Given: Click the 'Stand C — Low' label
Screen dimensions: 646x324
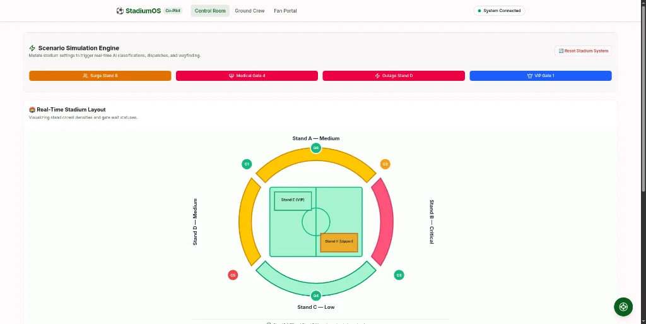Looking at the screenshot, I should coord(316,307).
